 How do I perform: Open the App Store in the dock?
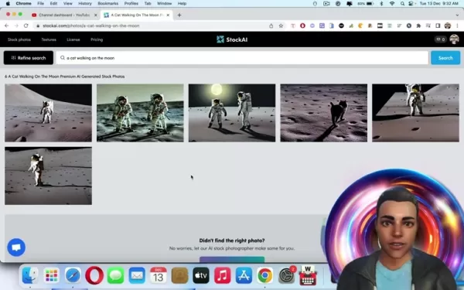pos(244,275)
